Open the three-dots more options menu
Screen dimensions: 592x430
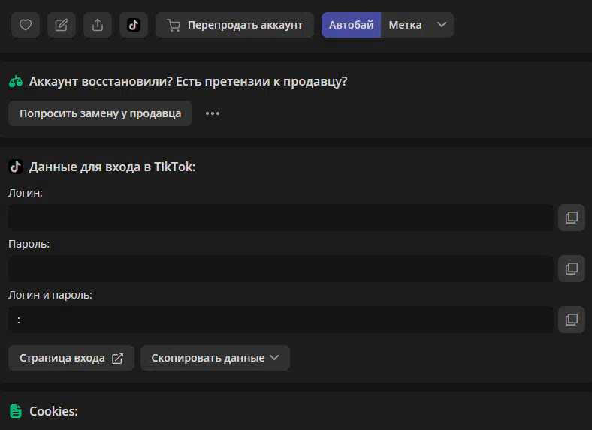213,113
